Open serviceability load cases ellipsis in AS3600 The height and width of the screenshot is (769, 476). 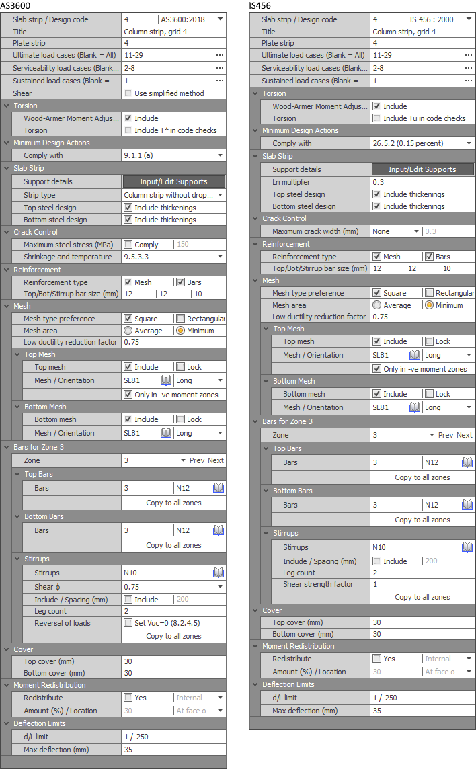(x=219, y=68)
